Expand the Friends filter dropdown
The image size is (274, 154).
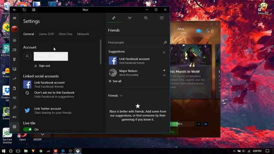point(115,96)
